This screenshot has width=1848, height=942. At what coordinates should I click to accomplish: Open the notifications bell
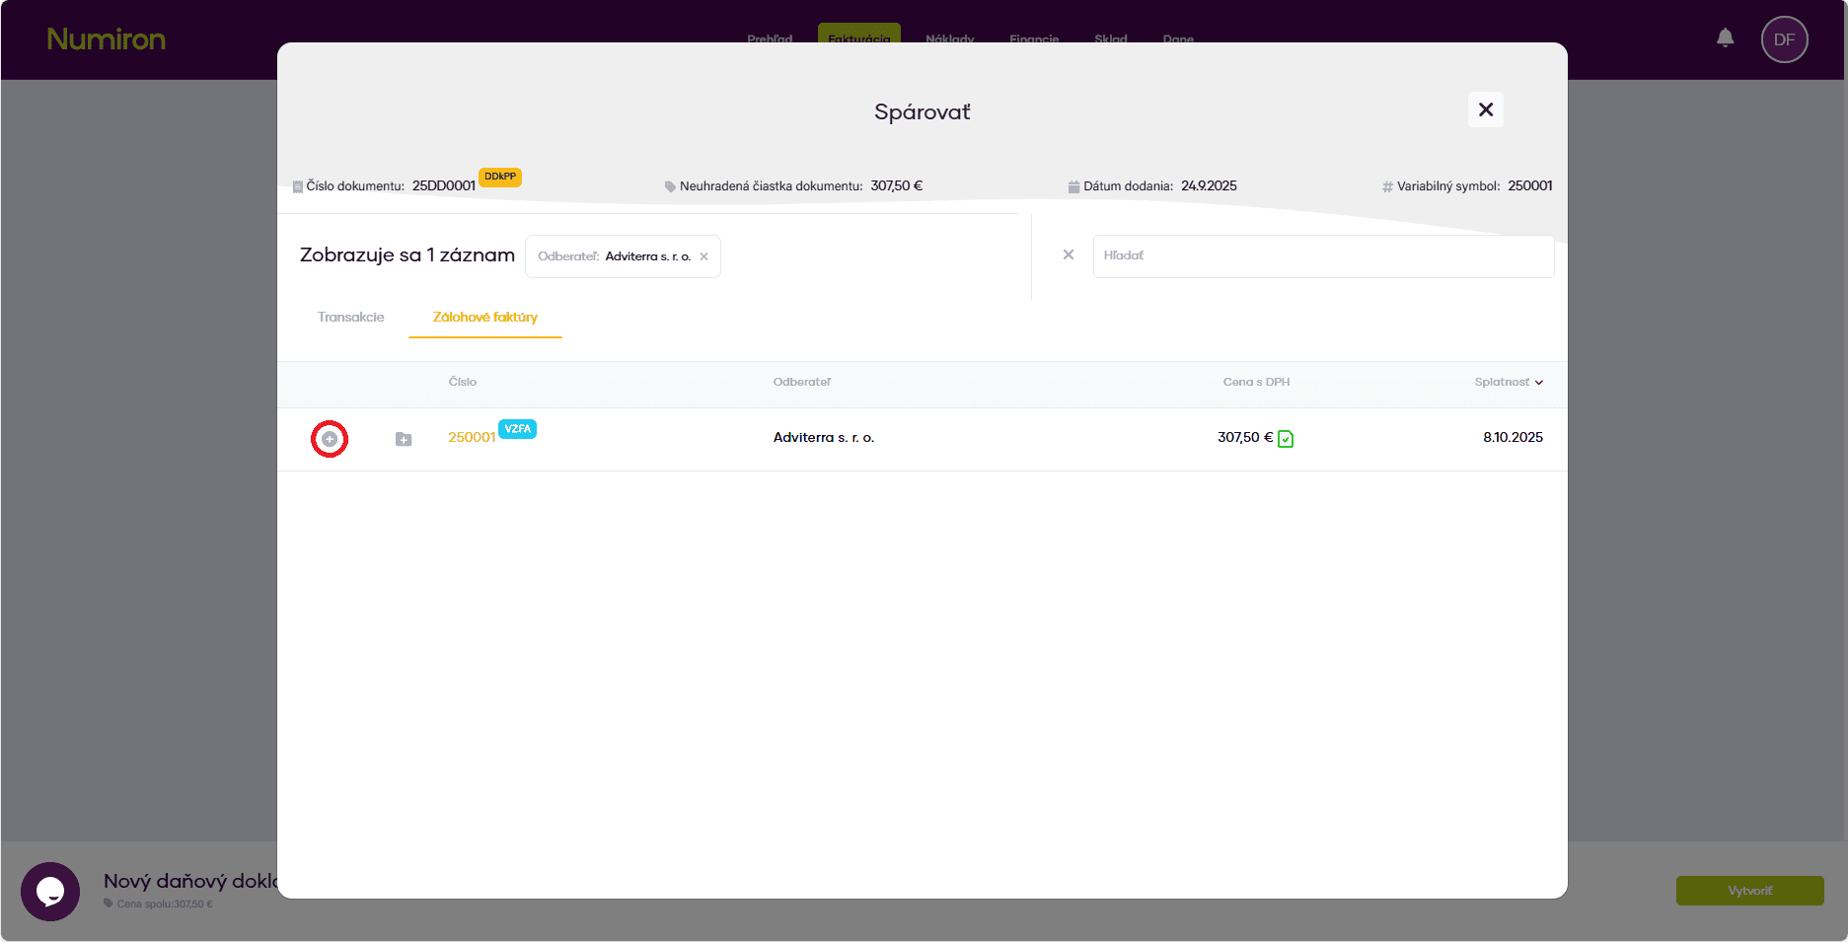click(x=1725, y=38)
